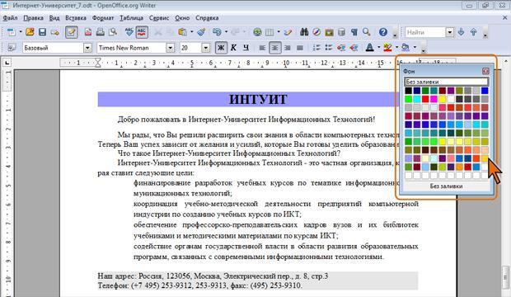Viewport: 511px width, 297px height.
Task: Open the Сервис menu
Action: click(159, 18)
